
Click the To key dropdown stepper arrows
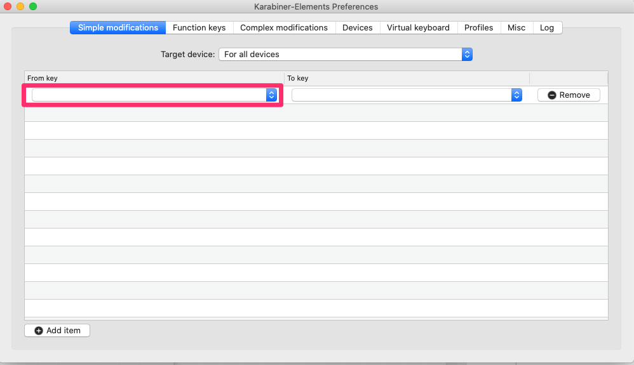point(516,95)
